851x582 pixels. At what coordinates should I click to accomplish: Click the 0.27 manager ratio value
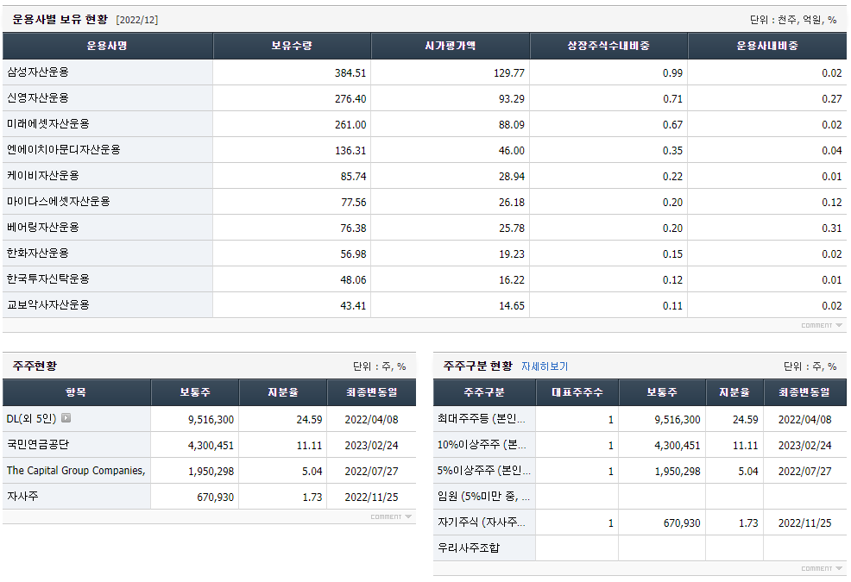tap(831, 98)
